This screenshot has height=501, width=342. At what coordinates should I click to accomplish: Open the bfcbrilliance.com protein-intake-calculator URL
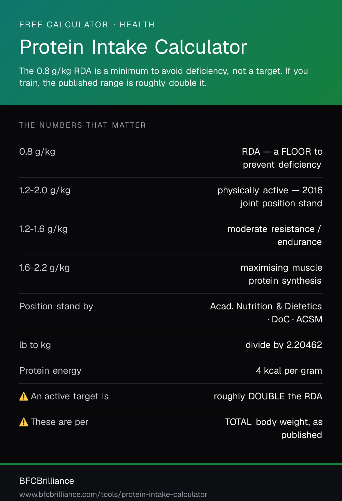click(x=113, y=494)
